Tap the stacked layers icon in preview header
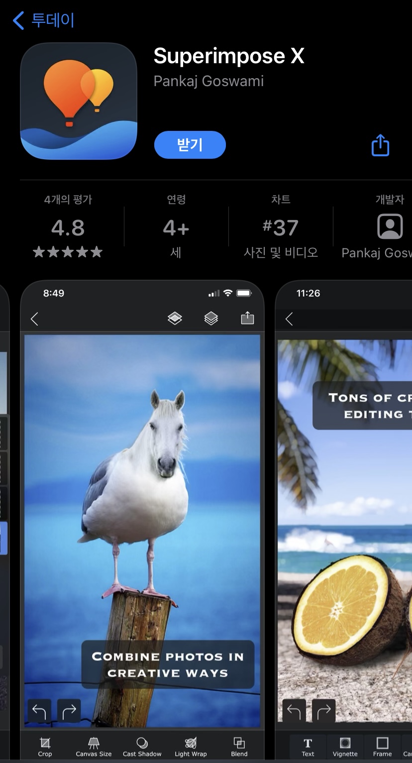The width and height of the screenshot is (412, 763). 211,319
